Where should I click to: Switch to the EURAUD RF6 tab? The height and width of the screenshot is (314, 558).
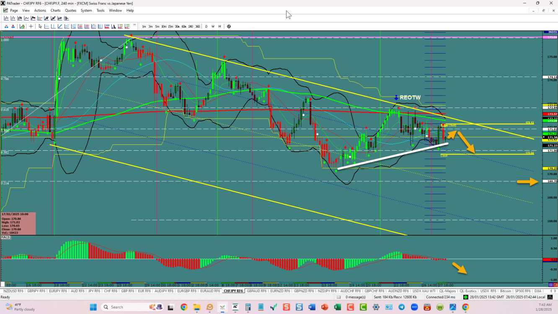click(210, 291)
